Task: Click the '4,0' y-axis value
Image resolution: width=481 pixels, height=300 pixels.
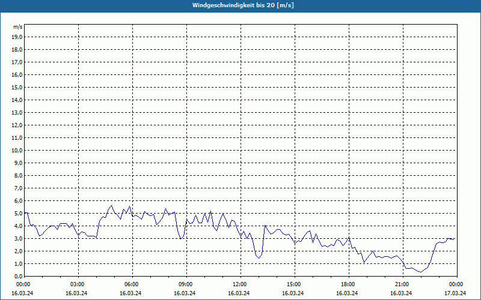Action: [x=18, y=226]
